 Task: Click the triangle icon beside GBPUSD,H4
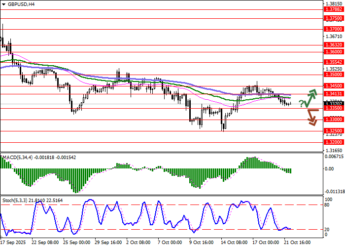[3, 4]
